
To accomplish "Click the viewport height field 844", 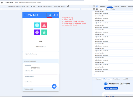I will coord(34,6).
